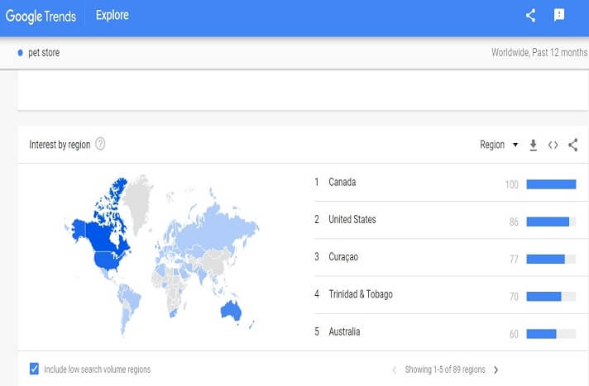Select United States in the region list

(x=352, y=219)
